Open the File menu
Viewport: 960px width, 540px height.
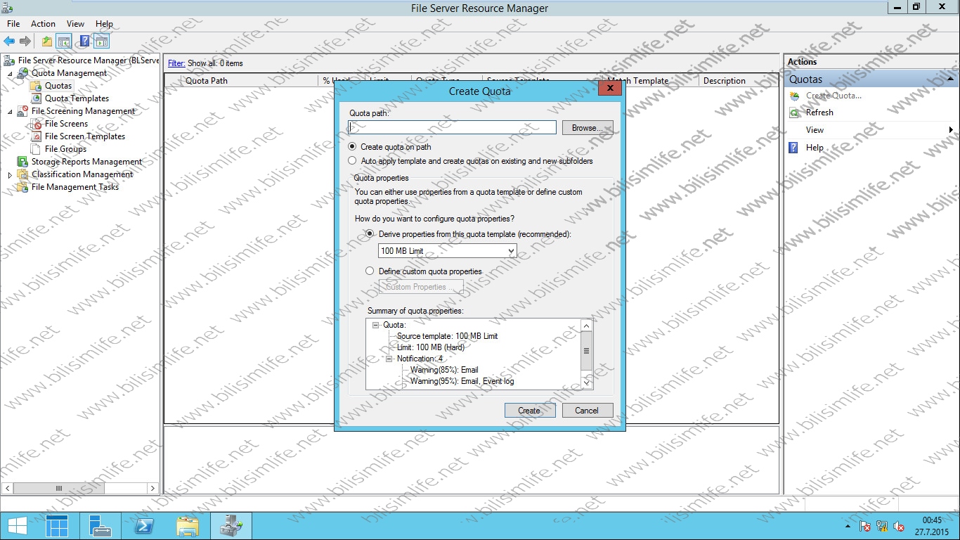pos(13,24)
